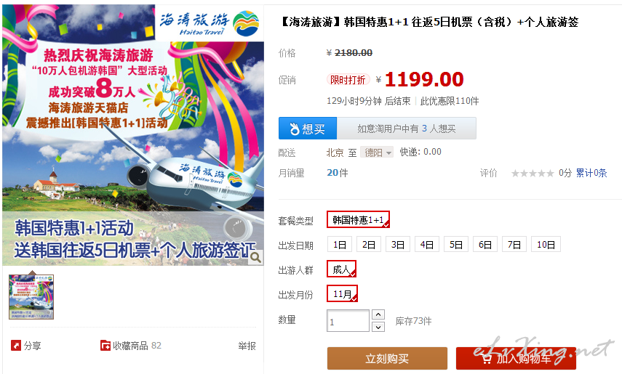Choose departure date 10日
The width and height of the screenshot is (622, 374).
click(546, 245)
